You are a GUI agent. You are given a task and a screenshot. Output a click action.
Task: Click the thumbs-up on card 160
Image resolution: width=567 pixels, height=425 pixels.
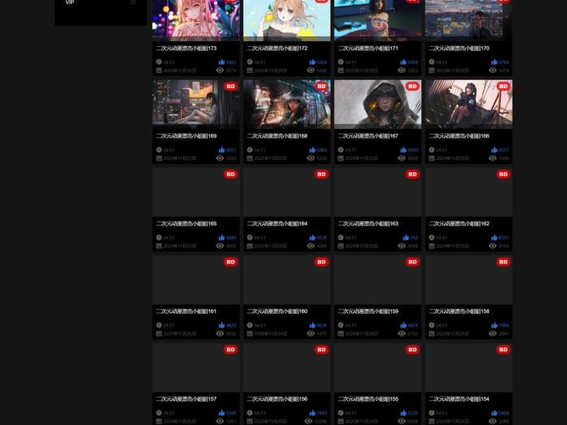pos(313,325)
